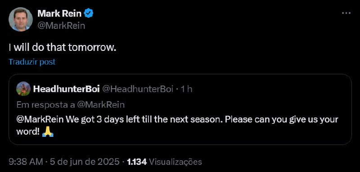Click @MarkRein mention in quoted tweet text
360x172 pixels.
(40, 120)
